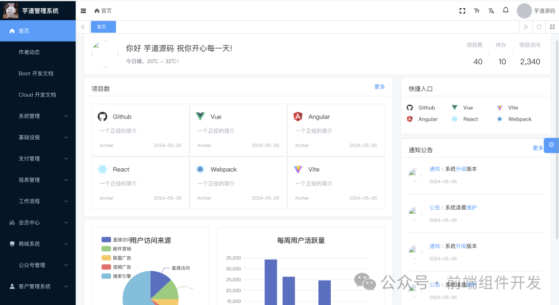Screen dimensions: 559x305
Task: Click 项目访问 value 2,340
Action: pyautogui.click(x=530, y=62)
